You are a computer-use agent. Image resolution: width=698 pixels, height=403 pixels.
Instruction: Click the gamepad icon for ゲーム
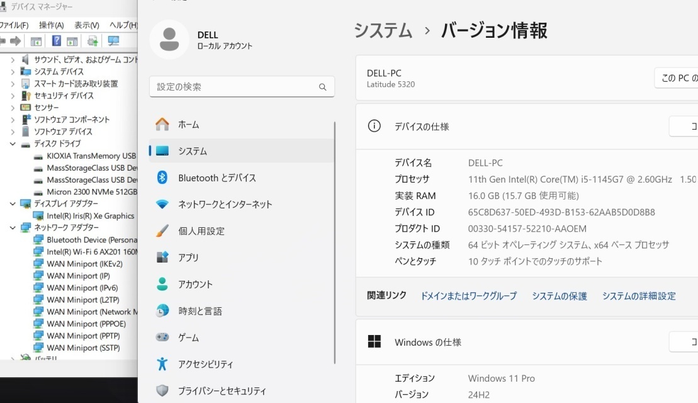162,337
